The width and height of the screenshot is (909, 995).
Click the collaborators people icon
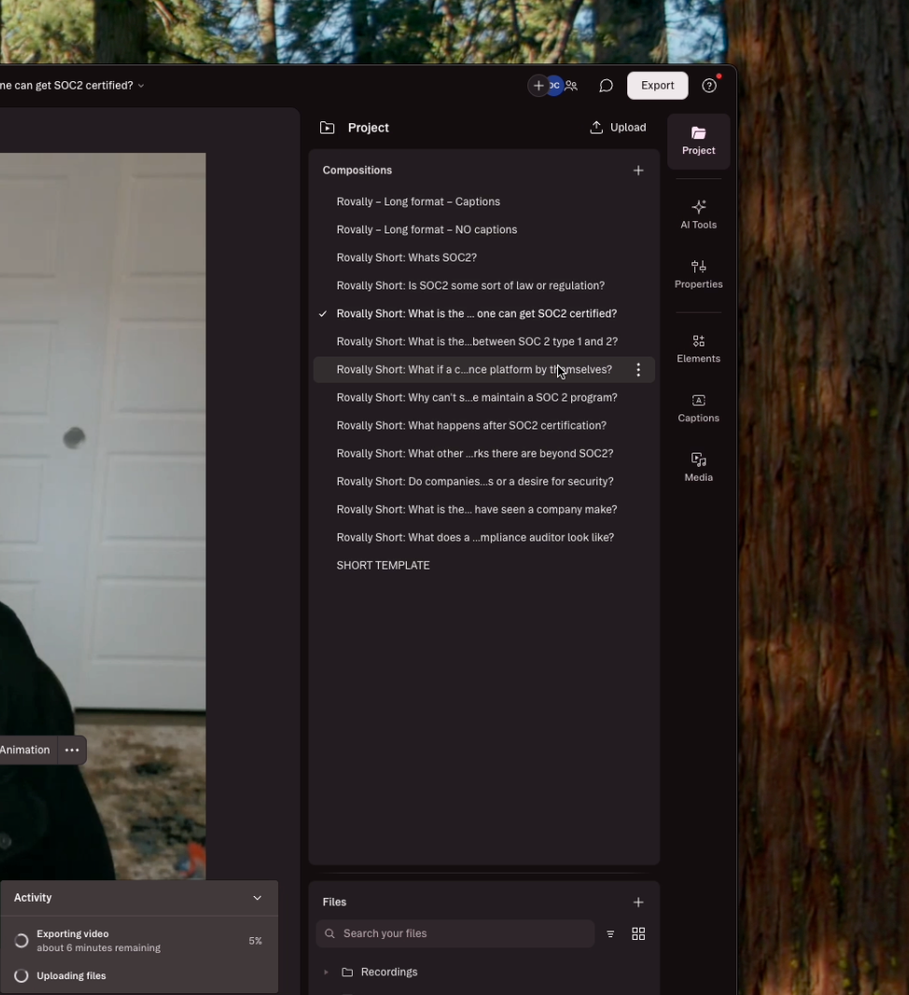[x=572, y=86]
